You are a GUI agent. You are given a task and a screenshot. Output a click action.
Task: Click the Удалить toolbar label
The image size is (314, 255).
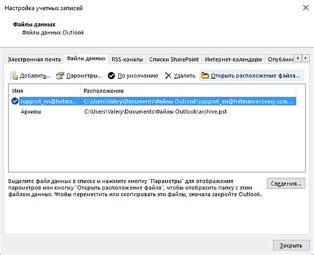tap(185, 76)
